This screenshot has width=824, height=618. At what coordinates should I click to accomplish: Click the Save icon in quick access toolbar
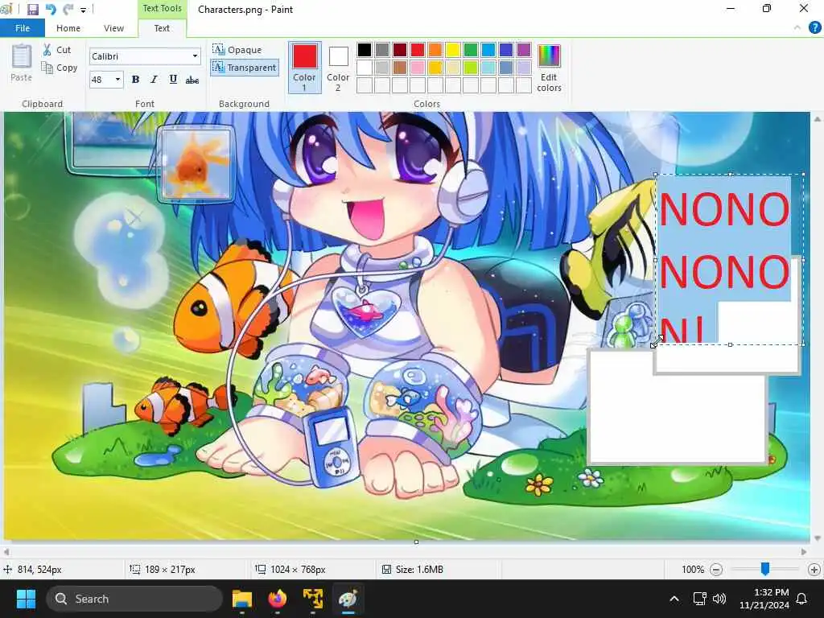point(32,10)
